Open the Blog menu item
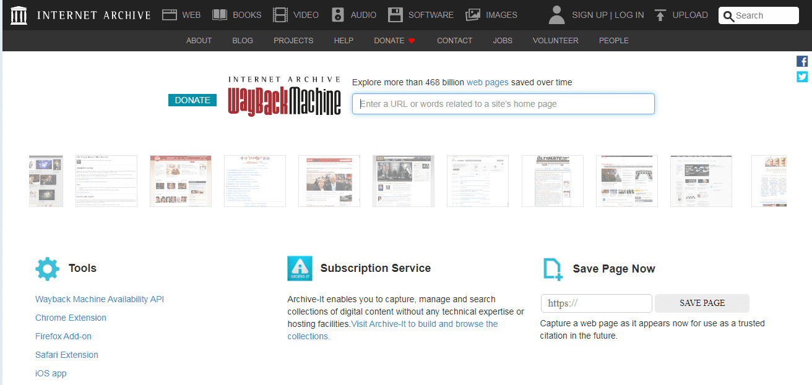 coord(243,41)
